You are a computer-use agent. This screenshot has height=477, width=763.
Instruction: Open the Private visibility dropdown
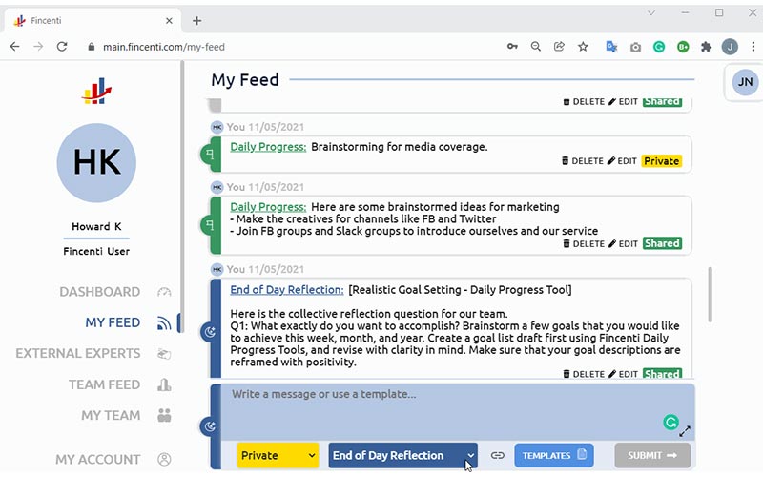278,456
